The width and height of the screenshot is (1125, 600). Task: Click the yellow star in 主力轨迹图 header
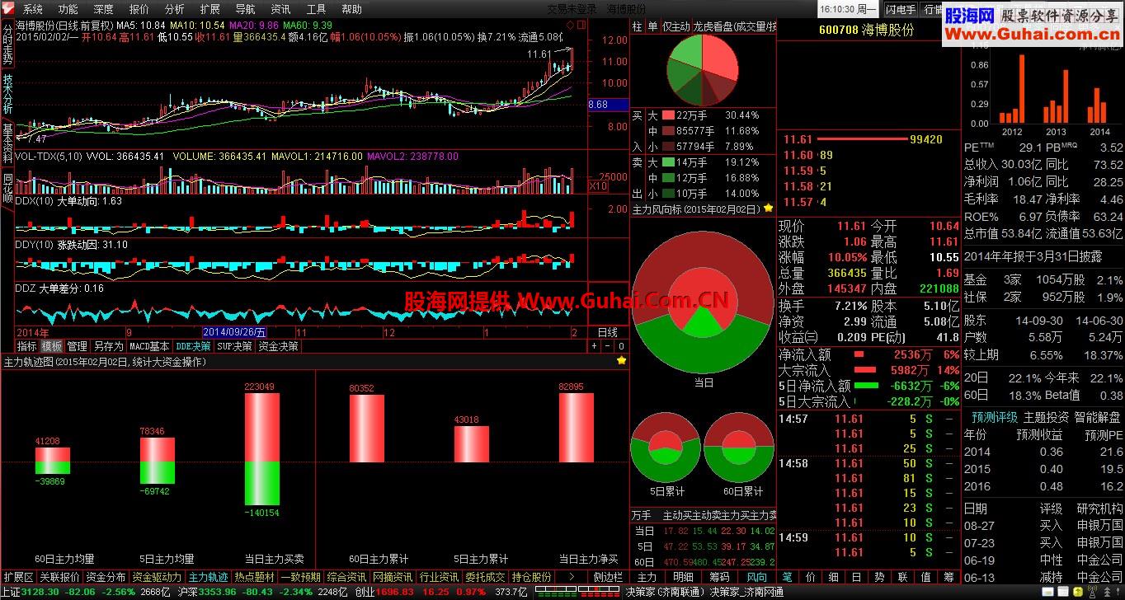click(x=621, y=361)
